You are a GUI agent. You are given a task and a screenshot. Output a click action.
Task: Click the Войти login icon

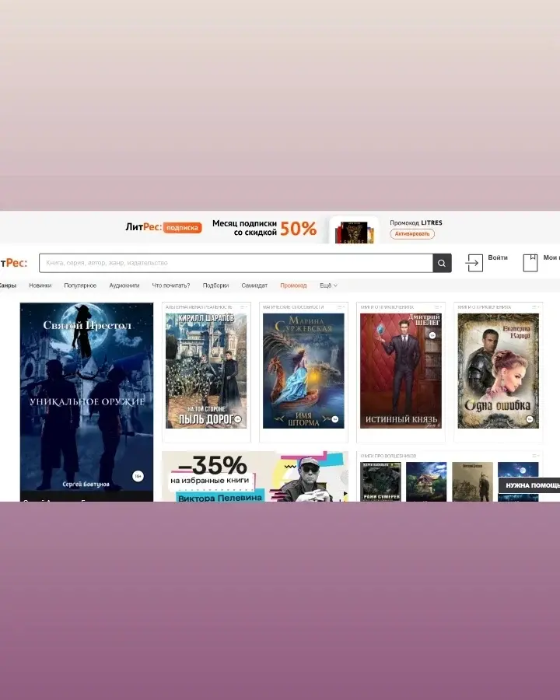point(474,263)
